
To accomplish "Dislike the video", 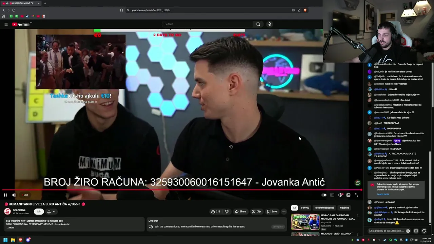I will click(x=227, y=211).
